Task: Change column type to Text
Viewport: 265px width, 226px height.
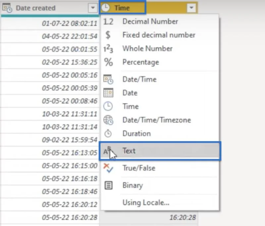Action: (x=160, y=151)
